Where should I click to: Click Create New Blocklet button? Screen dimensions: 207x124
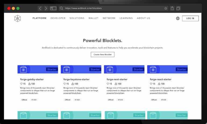tap(103, 54)
